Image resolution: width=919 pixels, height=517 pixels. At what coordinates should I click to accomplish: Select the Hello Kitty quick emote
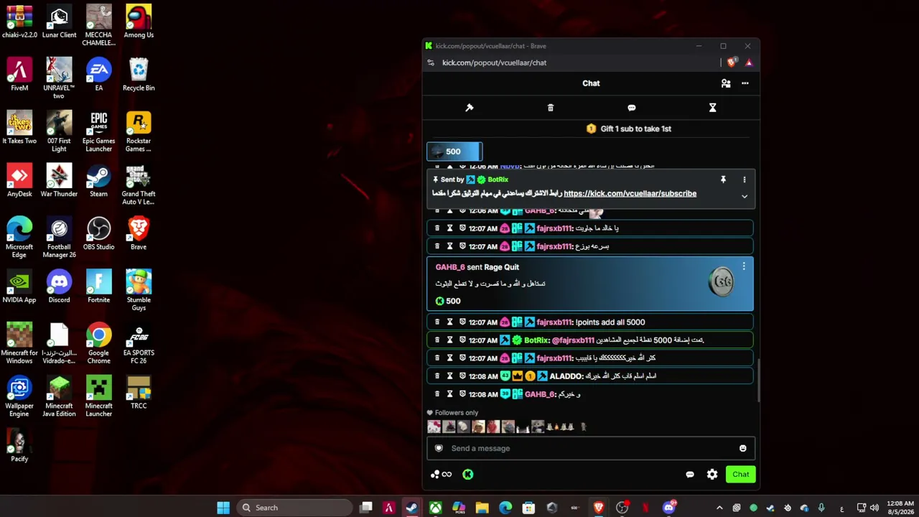tap(434, 427)
